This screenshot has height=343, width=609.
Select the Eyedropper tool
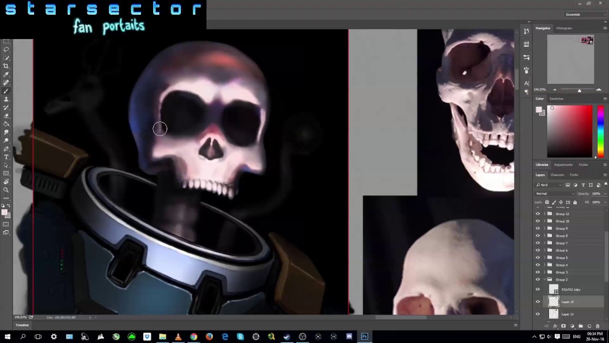6,74
